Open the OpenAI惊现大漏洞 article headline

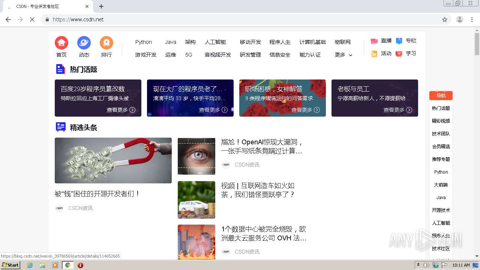(262, 147)
